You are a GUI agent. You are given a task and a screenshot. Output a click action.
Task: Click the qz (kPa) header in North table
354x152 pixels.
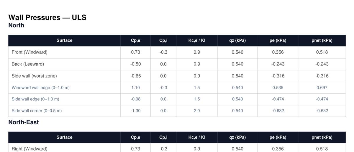(x=237, y=40)
